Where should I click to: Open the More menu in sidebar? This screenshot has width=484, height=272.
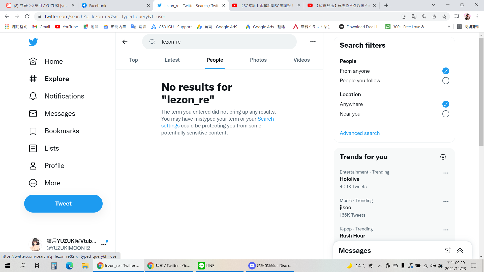[x=45, y=183]
